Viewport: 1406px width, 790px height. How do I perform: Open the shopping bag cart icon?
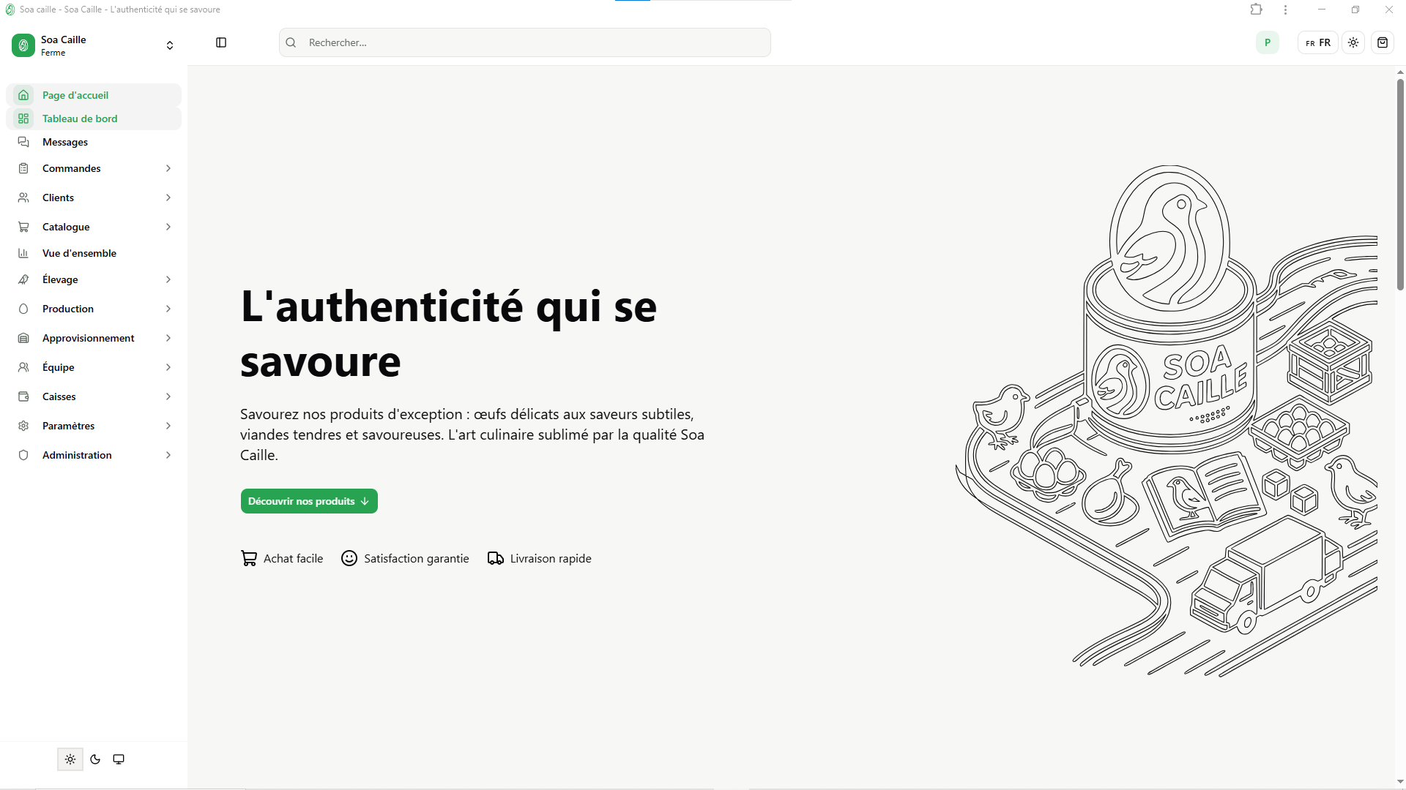pyautogui.click(x=1383, y=42)
